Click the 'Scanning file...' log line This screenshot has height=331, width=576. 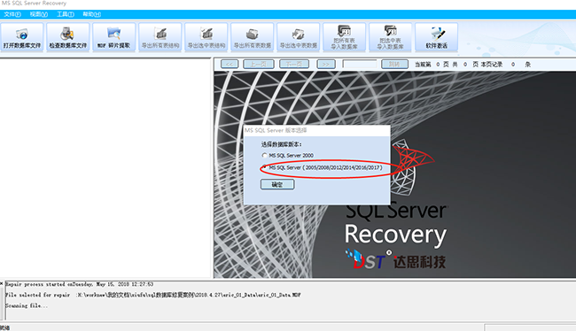coord(27,305)
